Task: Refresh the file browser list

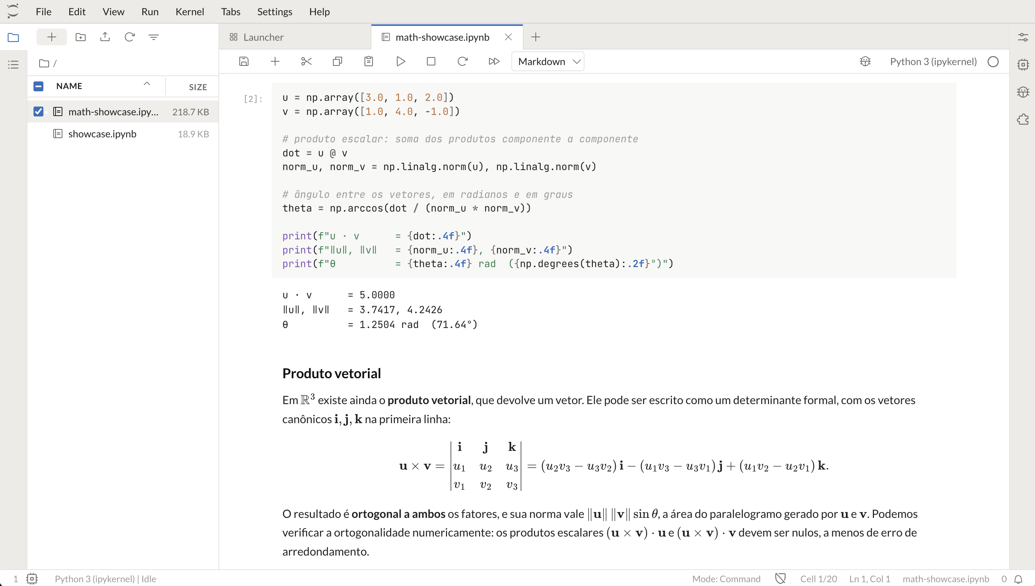Action: (129, 37)
